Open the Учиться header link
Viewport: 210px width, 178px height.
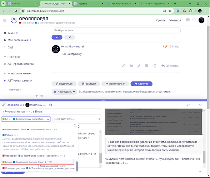(x=175, y=20)
